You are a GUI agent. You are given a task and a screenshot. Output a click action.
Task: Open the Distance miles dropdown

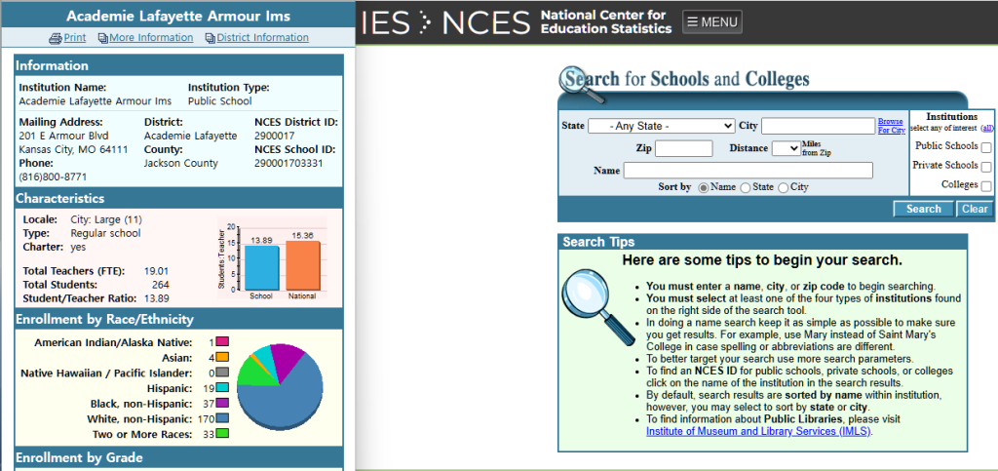pos(787,148)
